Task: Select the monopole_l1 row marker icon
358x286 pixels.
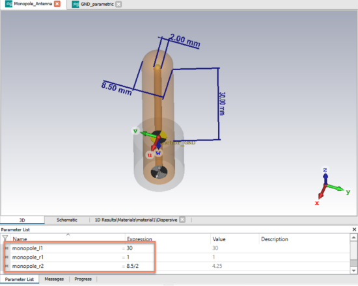Action: 7,248
